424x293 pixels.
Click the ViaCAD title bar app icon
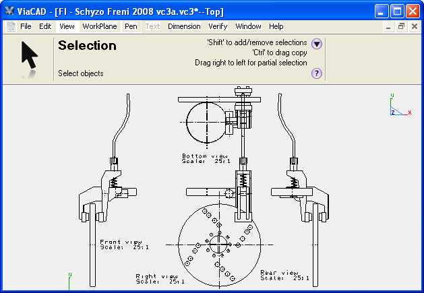9,11
